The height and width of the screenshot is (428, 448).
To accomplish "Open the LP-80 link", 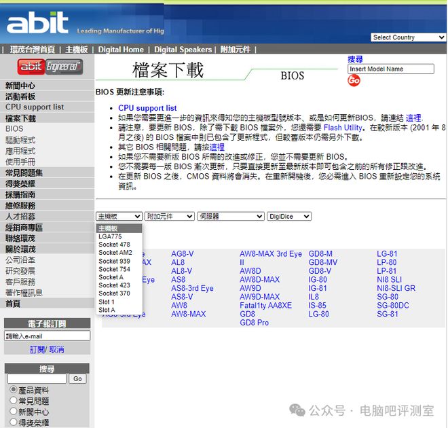I will (x=387, y=262).
